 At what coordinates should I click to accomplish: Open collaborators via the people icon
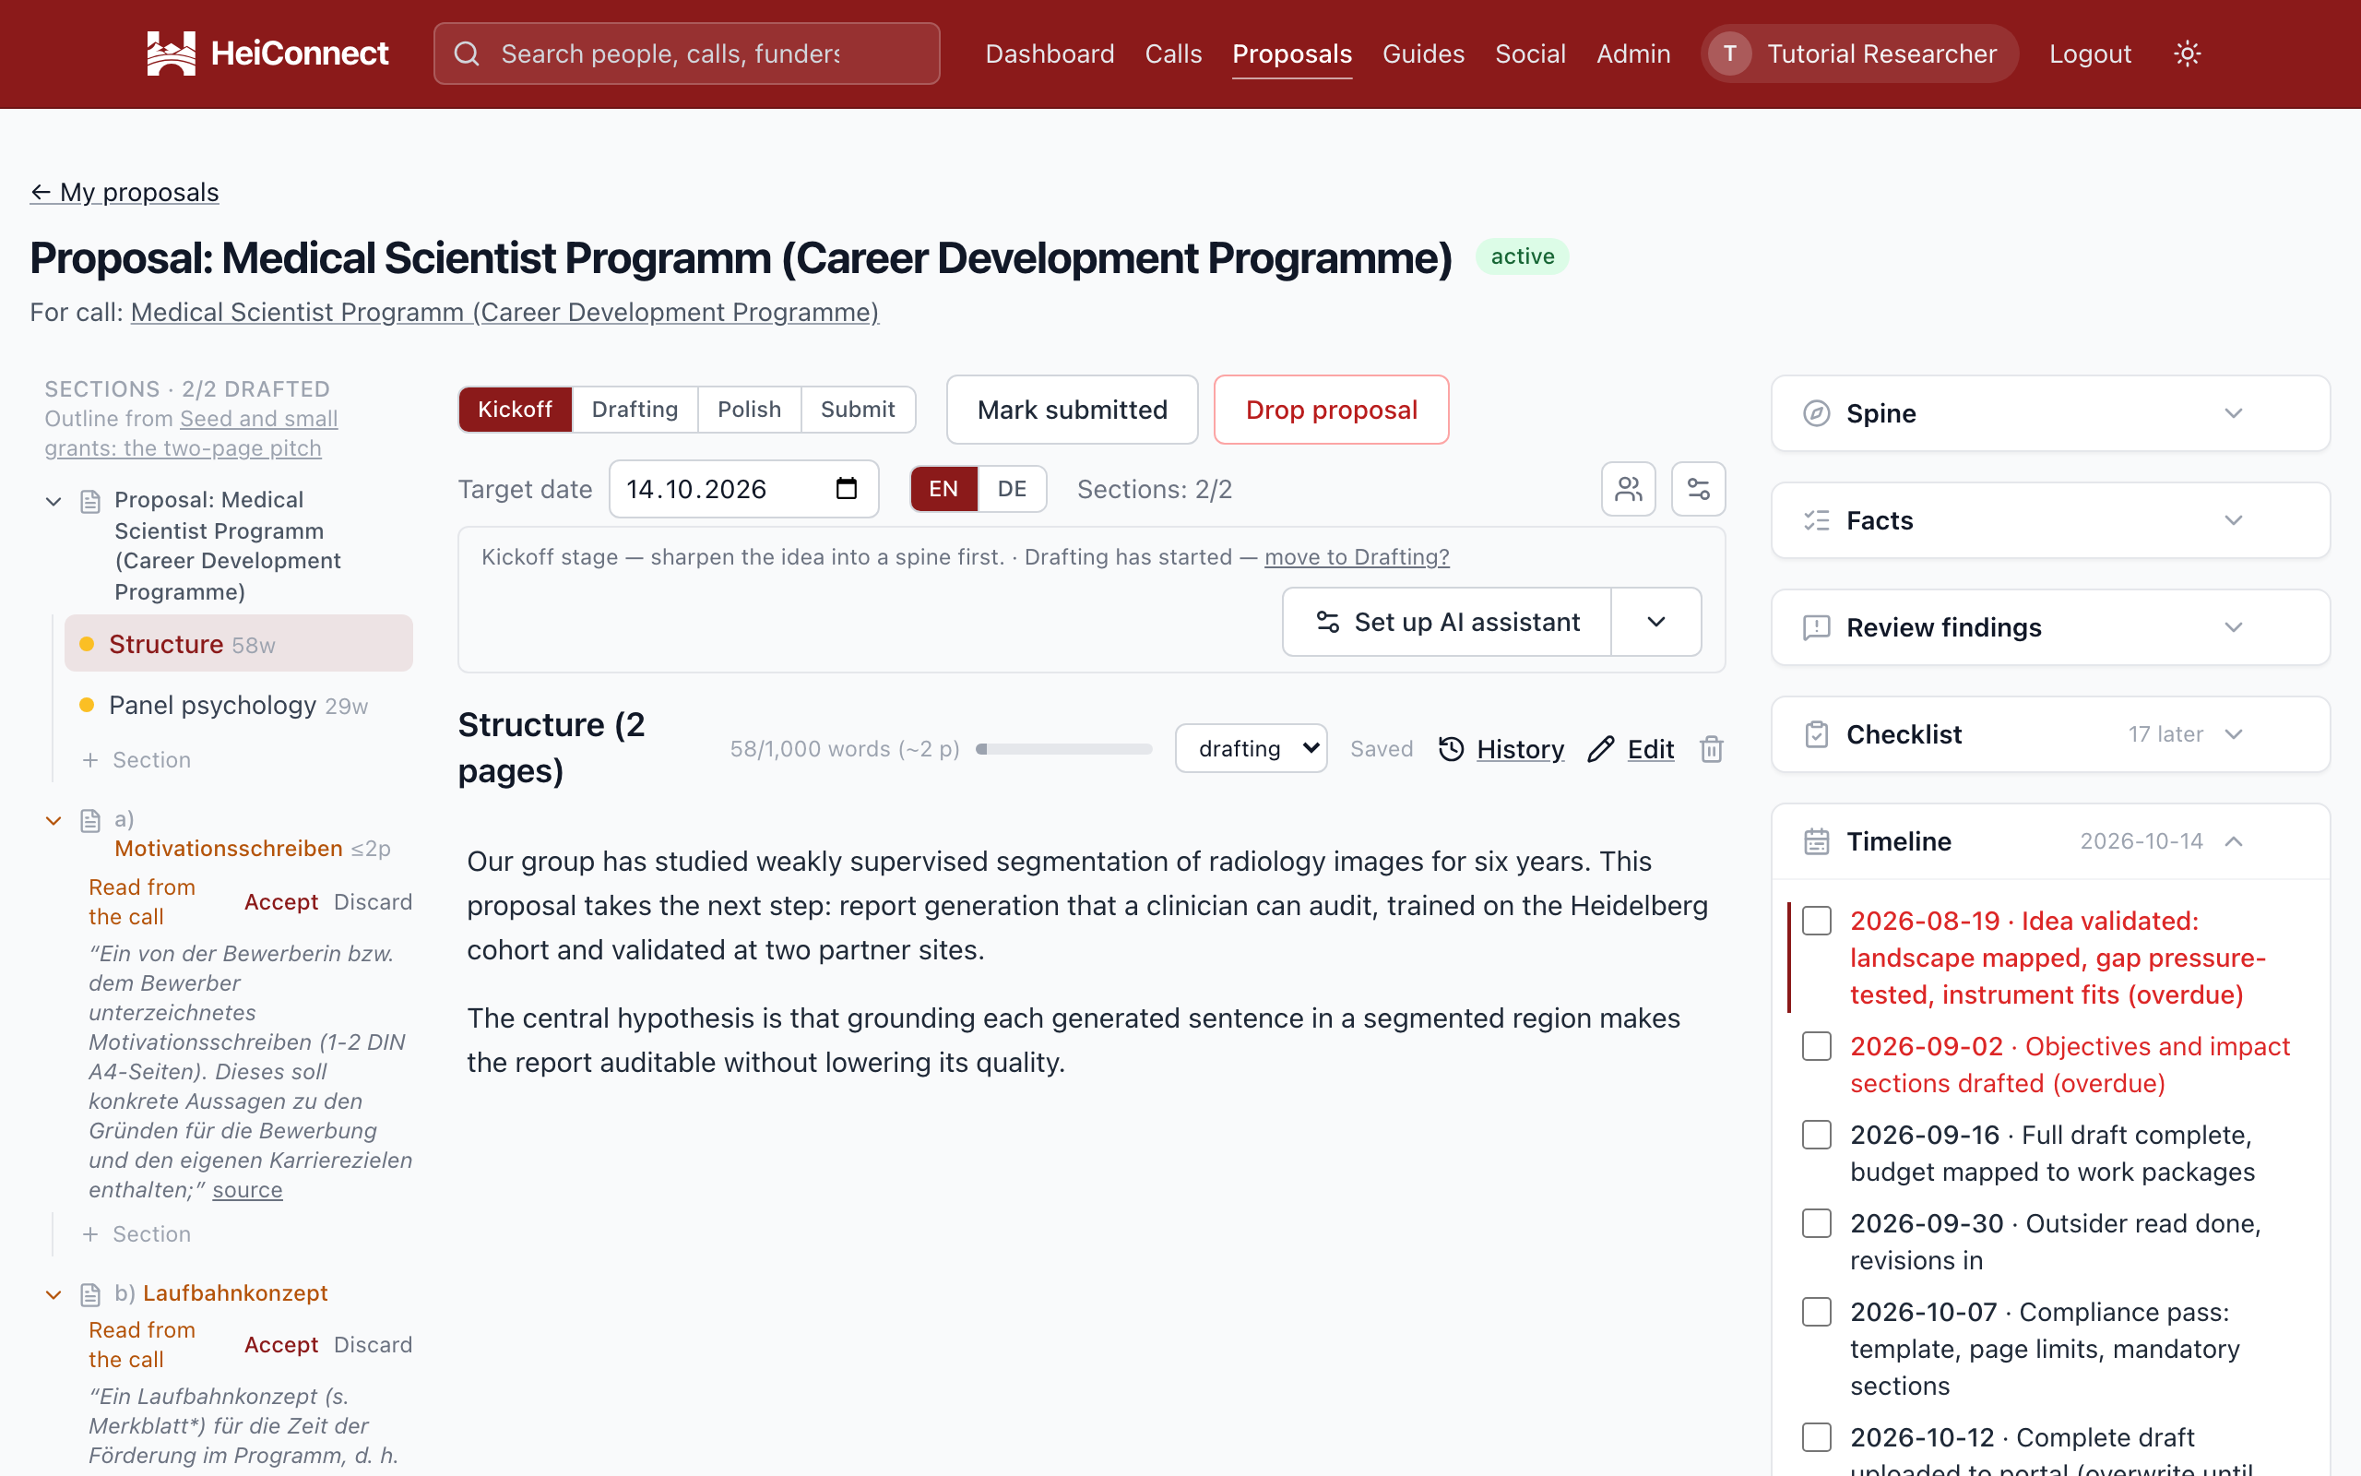[x=1629, y=488]
